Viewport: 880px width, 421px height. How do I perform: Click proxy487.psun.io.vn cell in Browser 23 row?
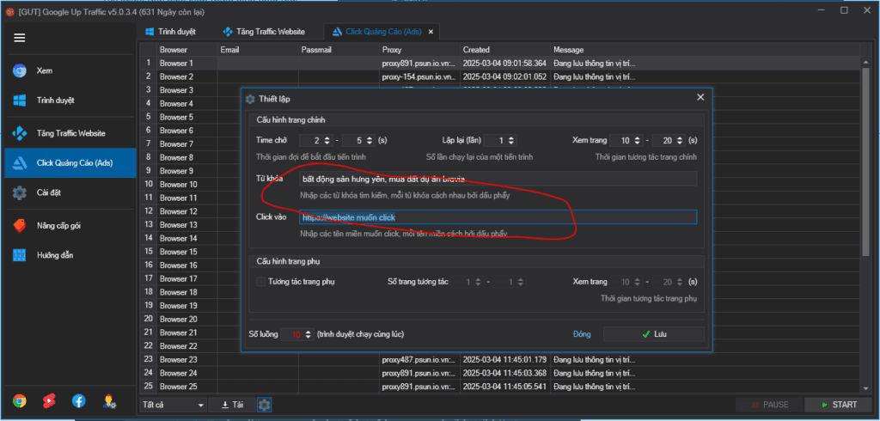(419, 359)
